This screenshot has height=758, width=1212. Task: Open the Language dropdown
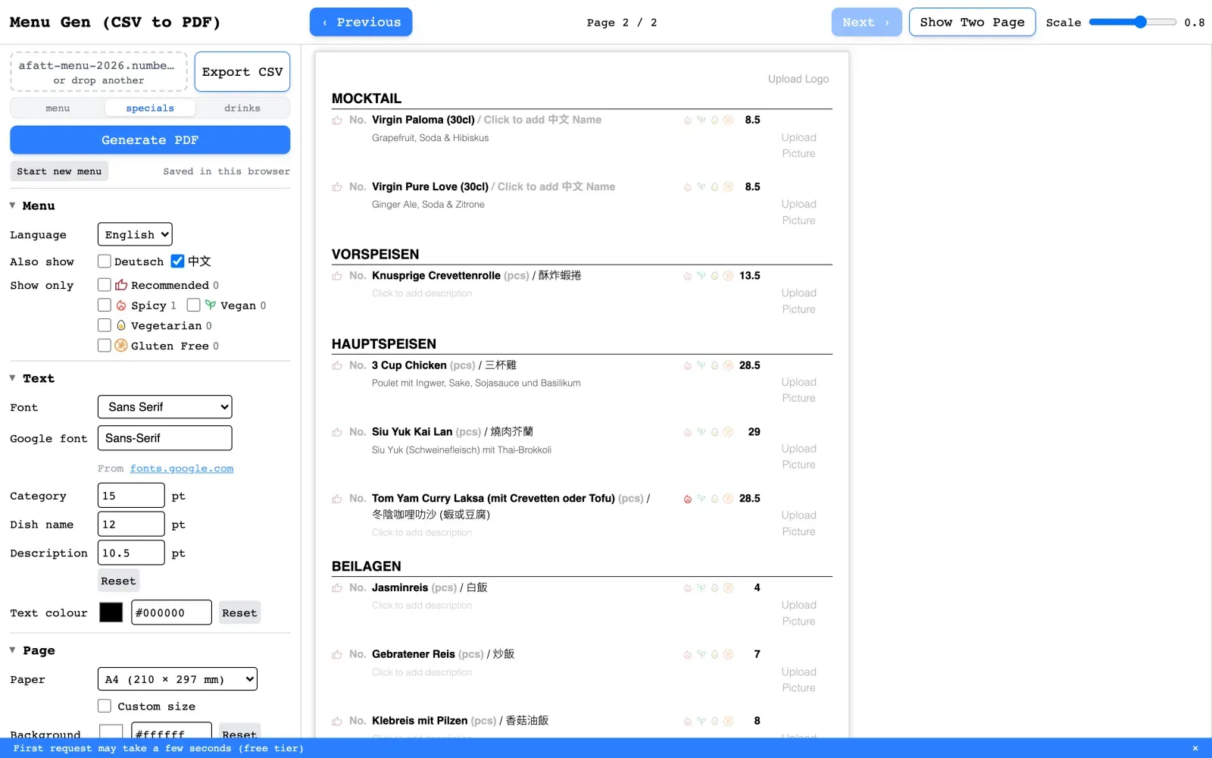[x=135, y=234]
